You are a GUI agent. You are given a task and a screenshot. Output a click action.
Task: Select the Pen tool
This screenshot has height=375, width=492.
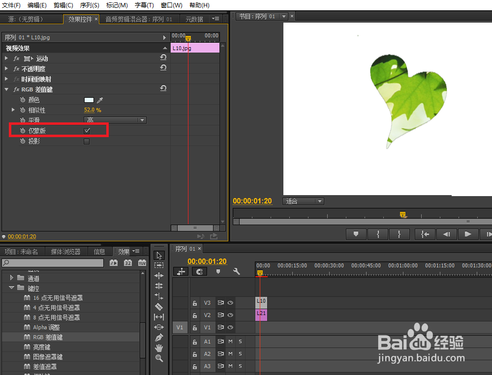point(159,337)
